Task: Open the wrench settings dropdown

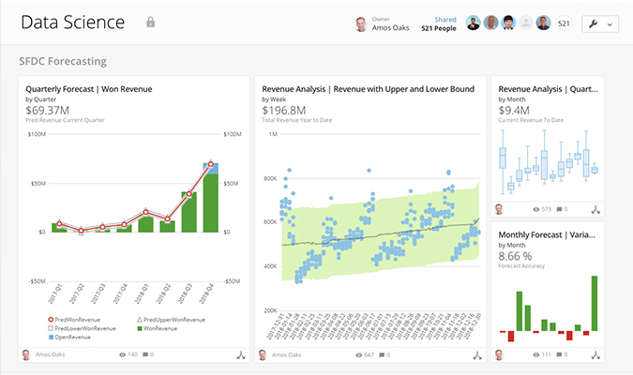Action: [600, 23]
